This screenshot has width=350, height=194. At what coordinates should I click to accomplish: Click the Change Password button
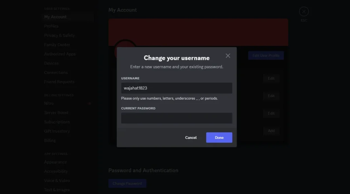[x=127, y=183]
